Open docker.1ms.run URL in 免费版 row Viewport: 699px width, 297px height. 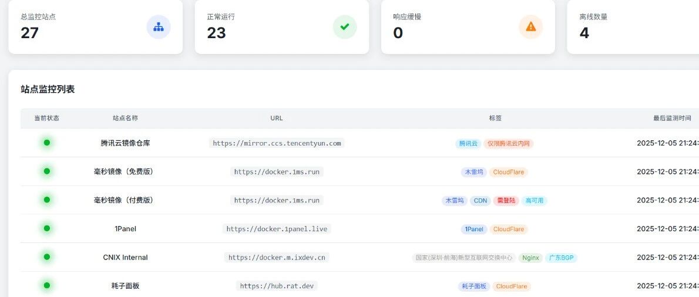click(277, 171)
